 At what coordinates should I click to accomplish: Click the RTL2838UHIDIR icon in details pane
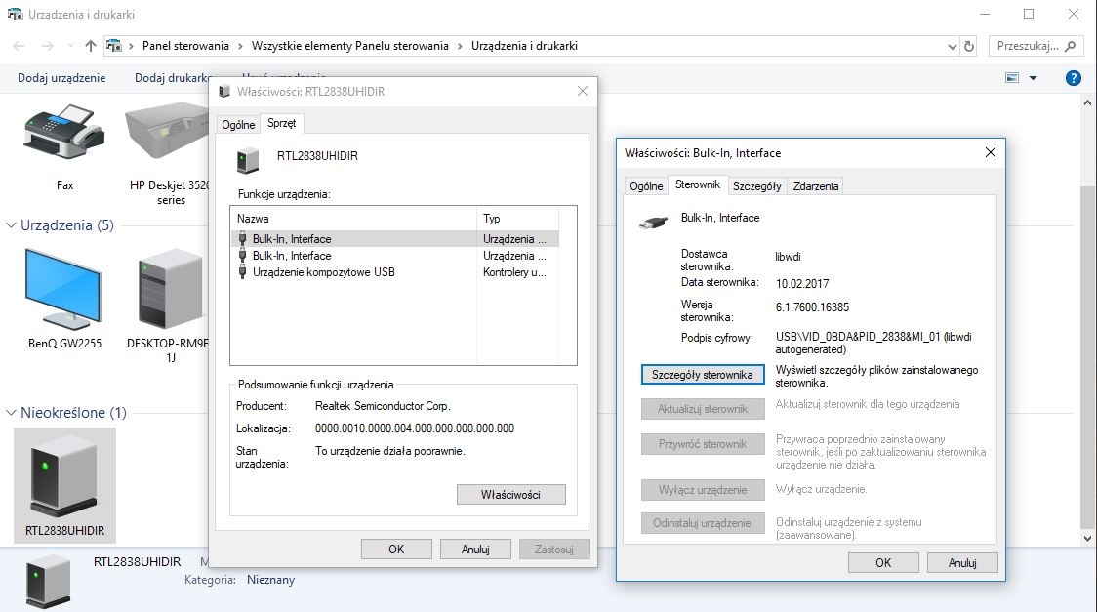point(48,580)
